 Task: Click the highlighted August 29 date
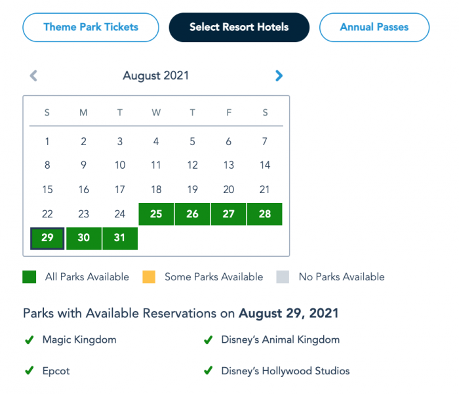pyautogui.click(x=47, y=238)
